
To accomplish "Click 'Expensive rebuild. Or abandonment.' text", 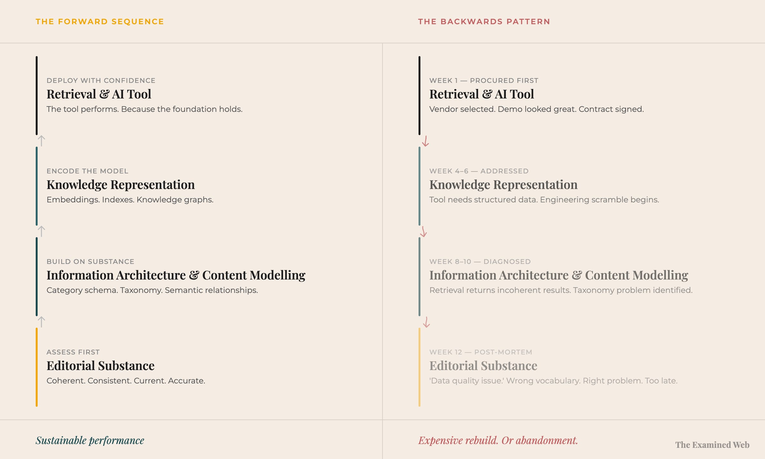I will tap(498, 441).
